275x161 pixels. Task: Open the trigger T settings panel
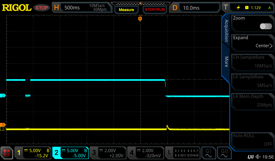coord(248,8)
